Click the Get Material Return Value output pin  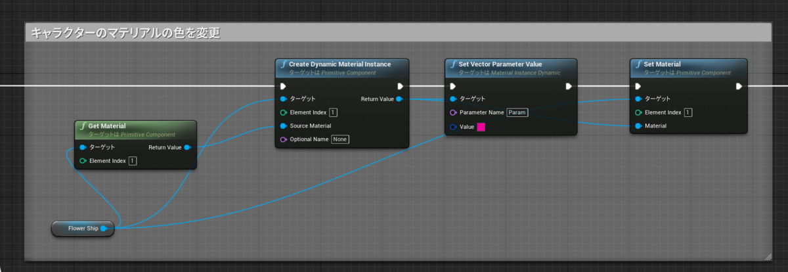tap(187, 147)
